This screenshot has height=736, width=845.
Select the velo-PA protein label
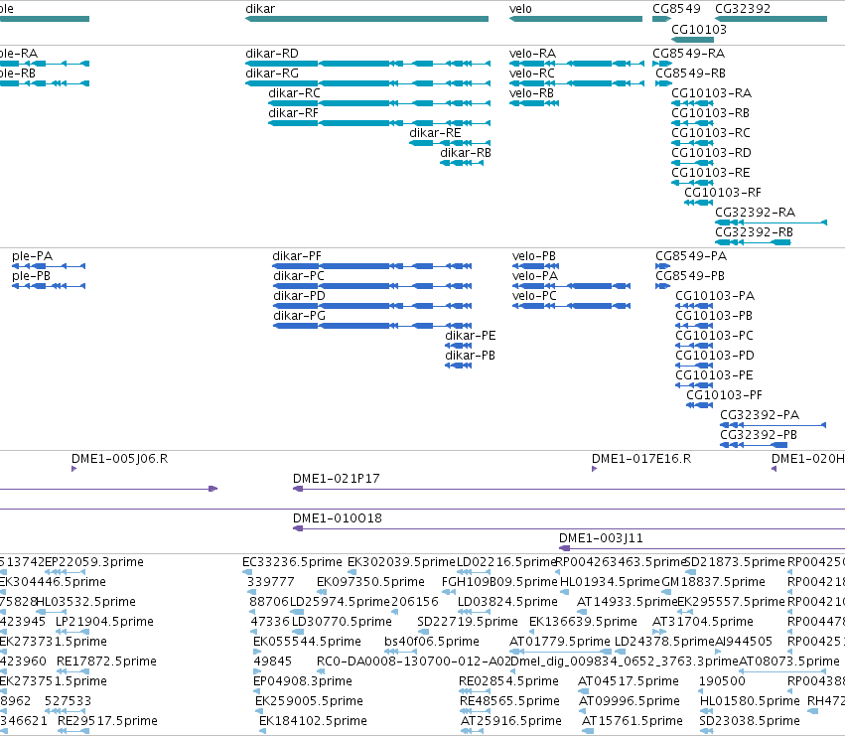tap(535, 276)
